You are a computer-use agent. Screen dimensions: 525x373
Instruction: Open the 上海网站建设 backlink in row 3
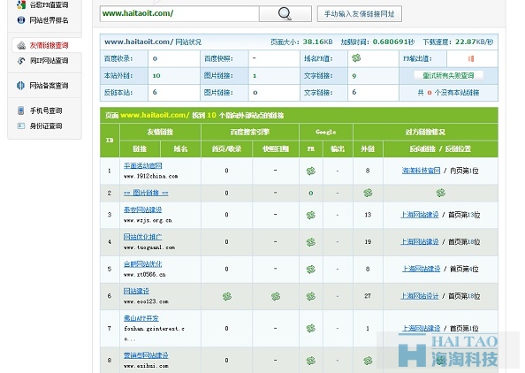pos(420,215)
